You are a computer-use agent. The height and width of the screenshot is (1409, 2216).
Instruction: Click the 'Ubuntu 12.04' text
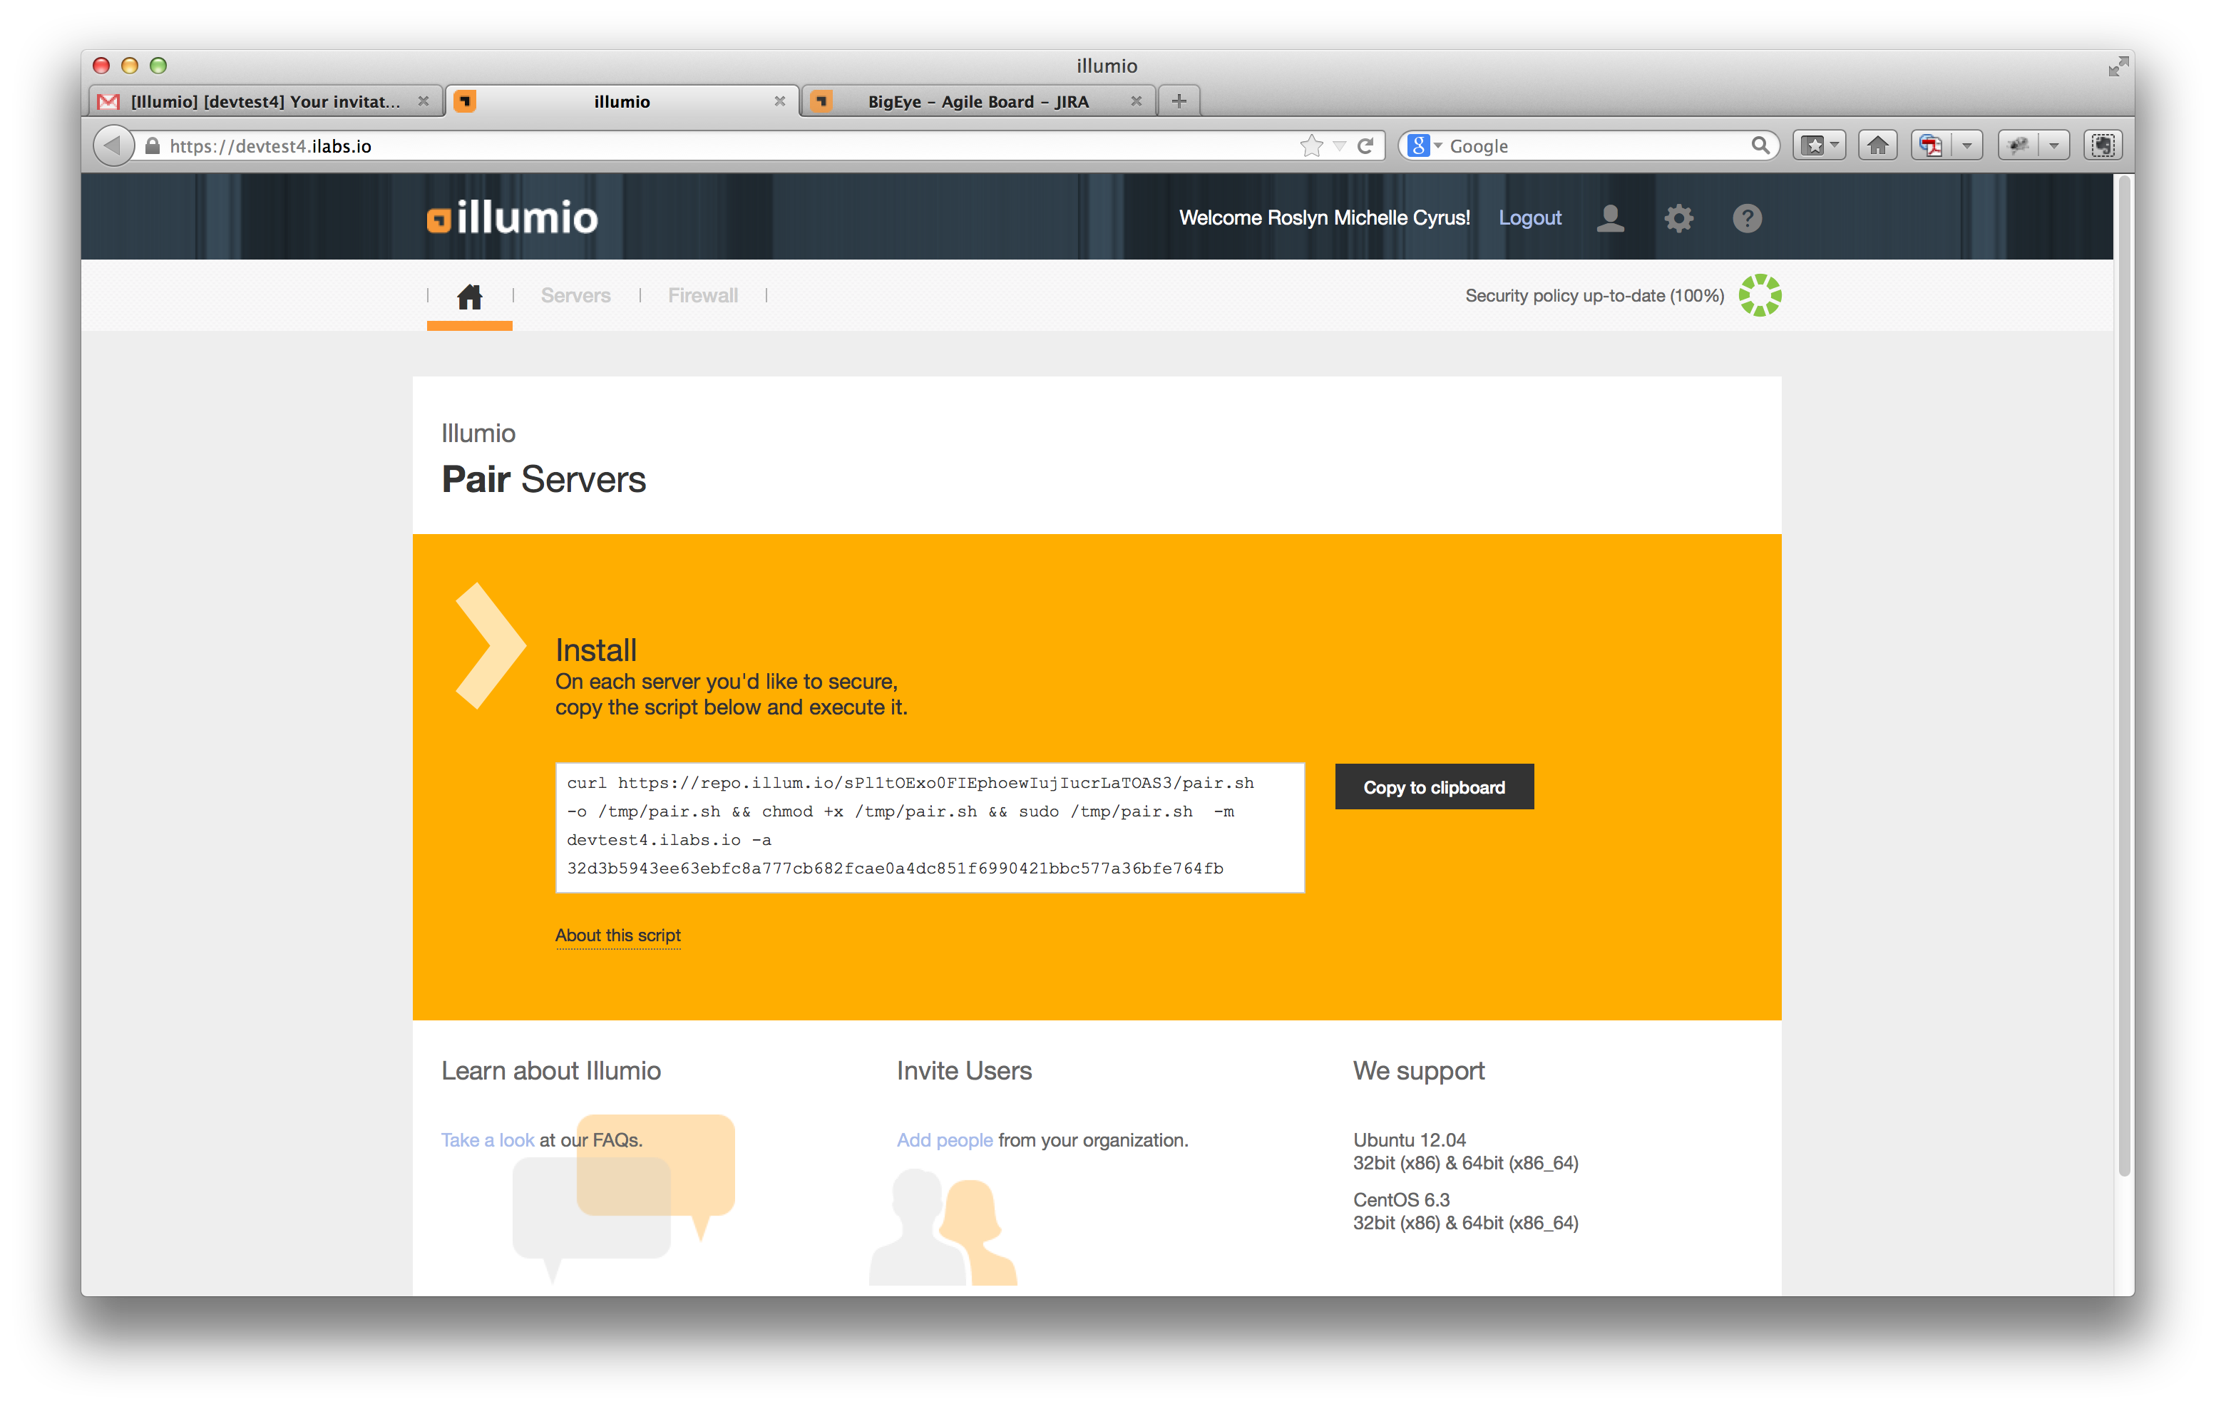point(1409,1140)
